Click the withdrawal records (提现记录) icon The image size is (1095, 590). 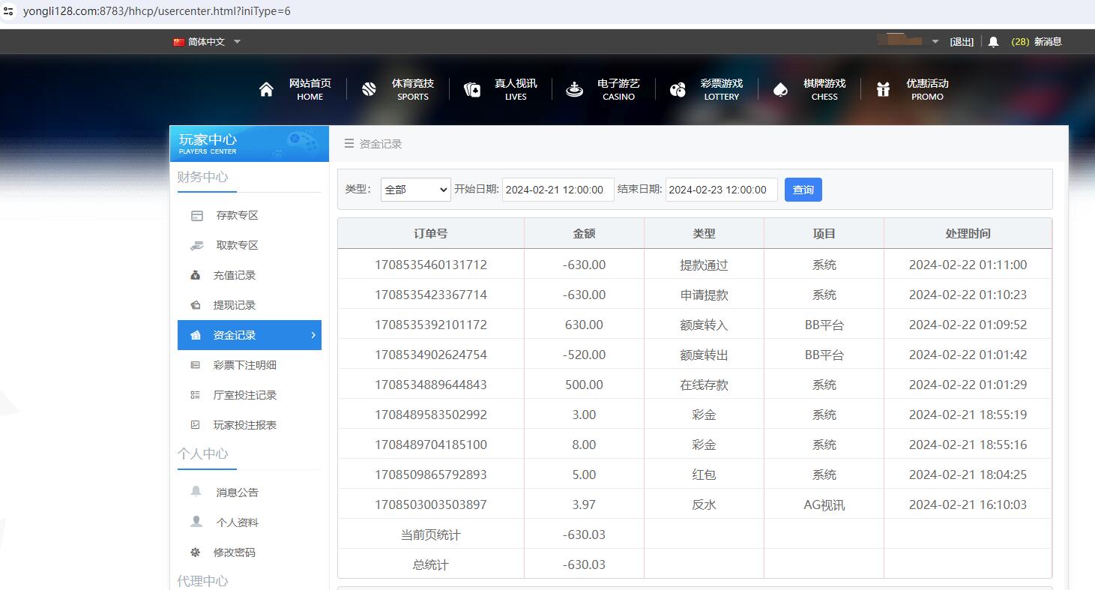point(196,305)
